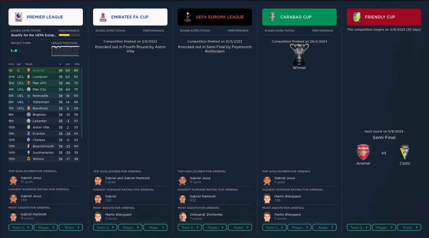Click Brighton's badge in the league table

pyautogui.click(x=28, y=115)
